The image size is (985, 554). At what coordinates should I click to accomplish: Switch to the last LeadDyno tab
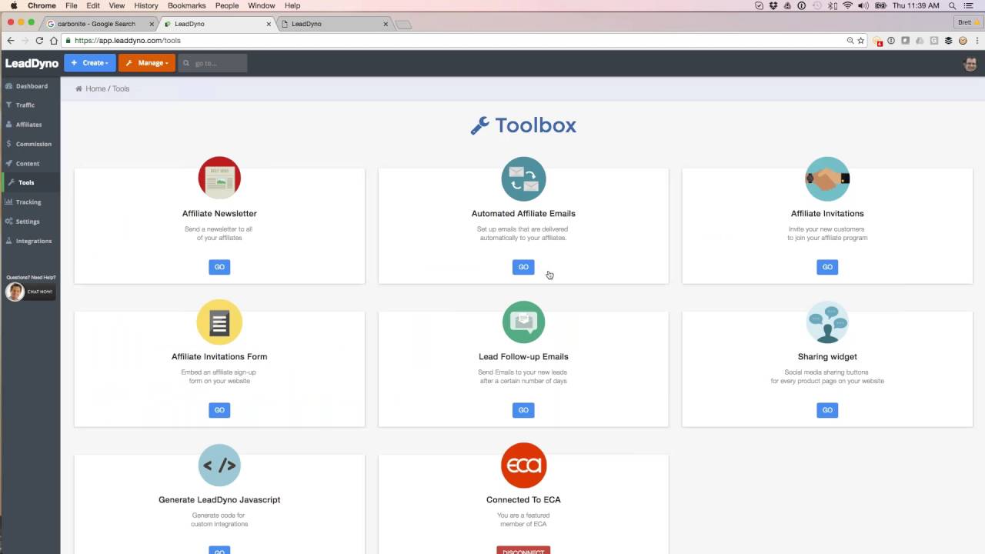336,24
